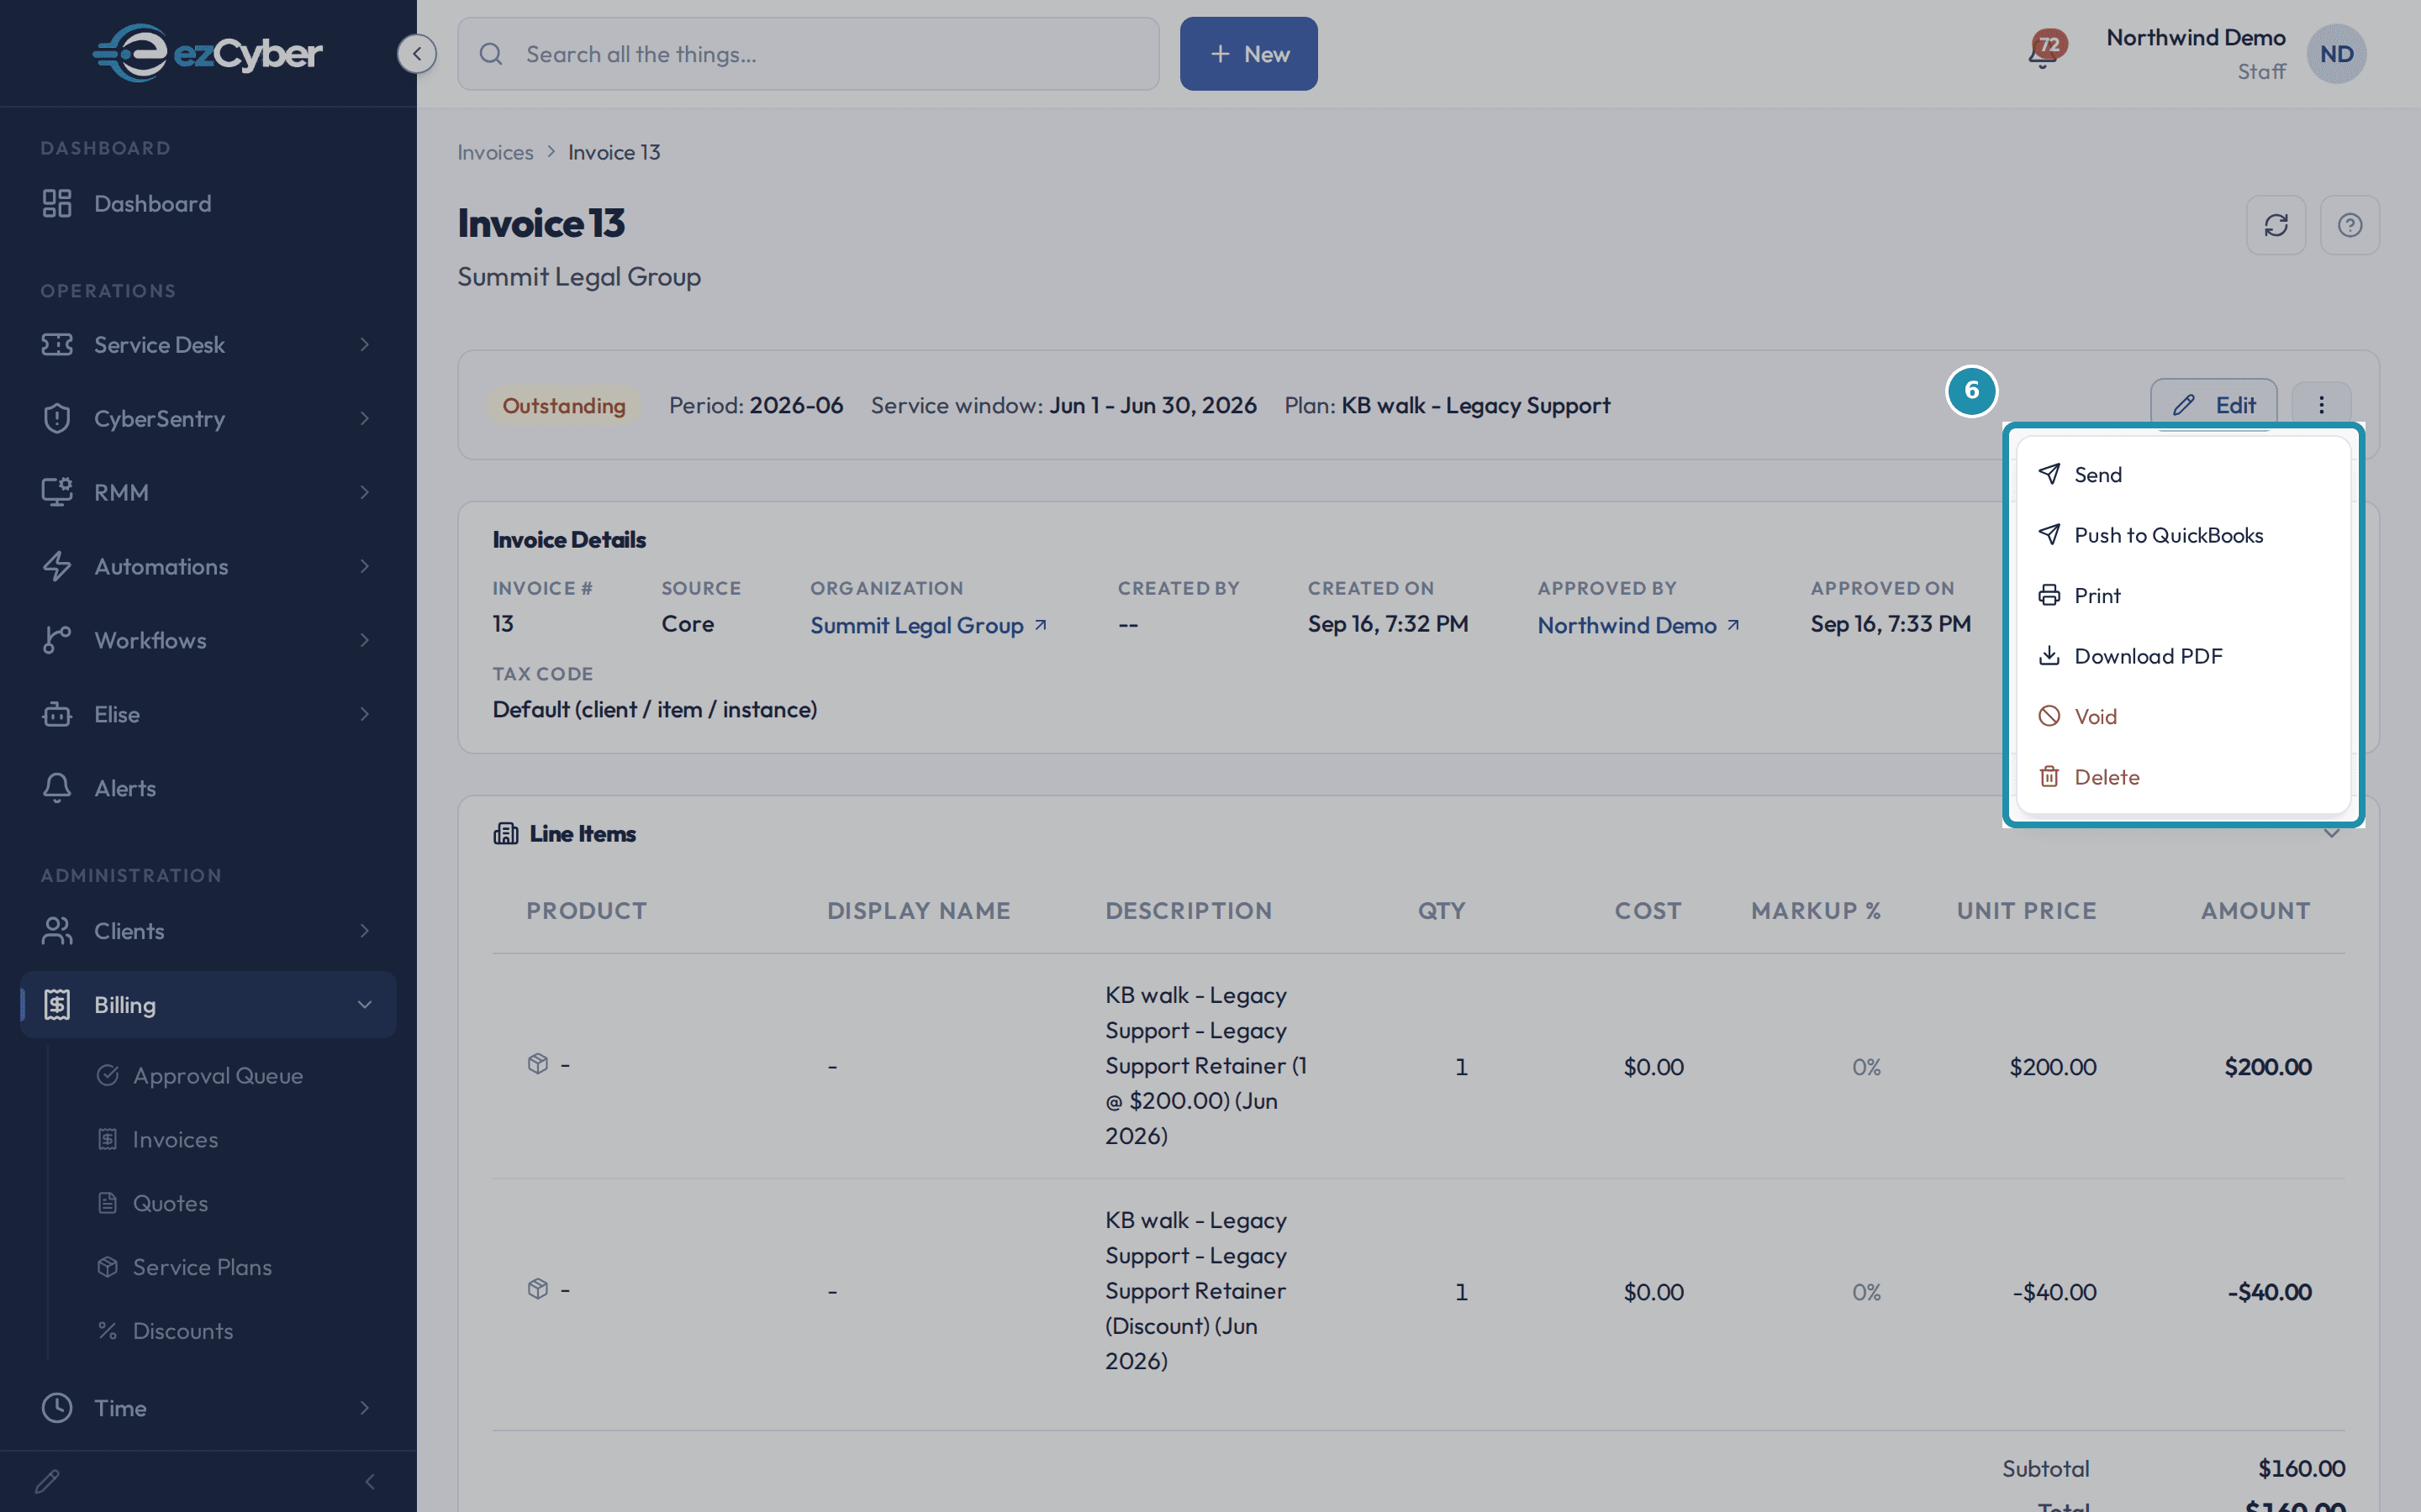Screen dimensions: 2421x1512
Task: Click the Outstanding status badge
Action: 563,405
